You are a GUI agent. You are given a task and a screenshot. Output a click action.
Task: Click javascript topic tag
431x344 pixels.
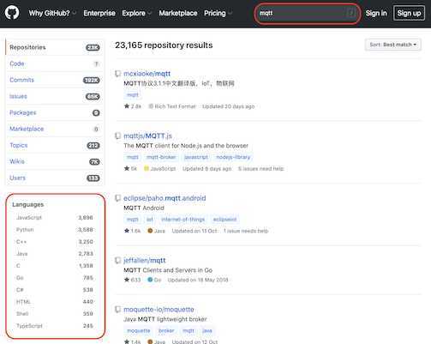196,157
